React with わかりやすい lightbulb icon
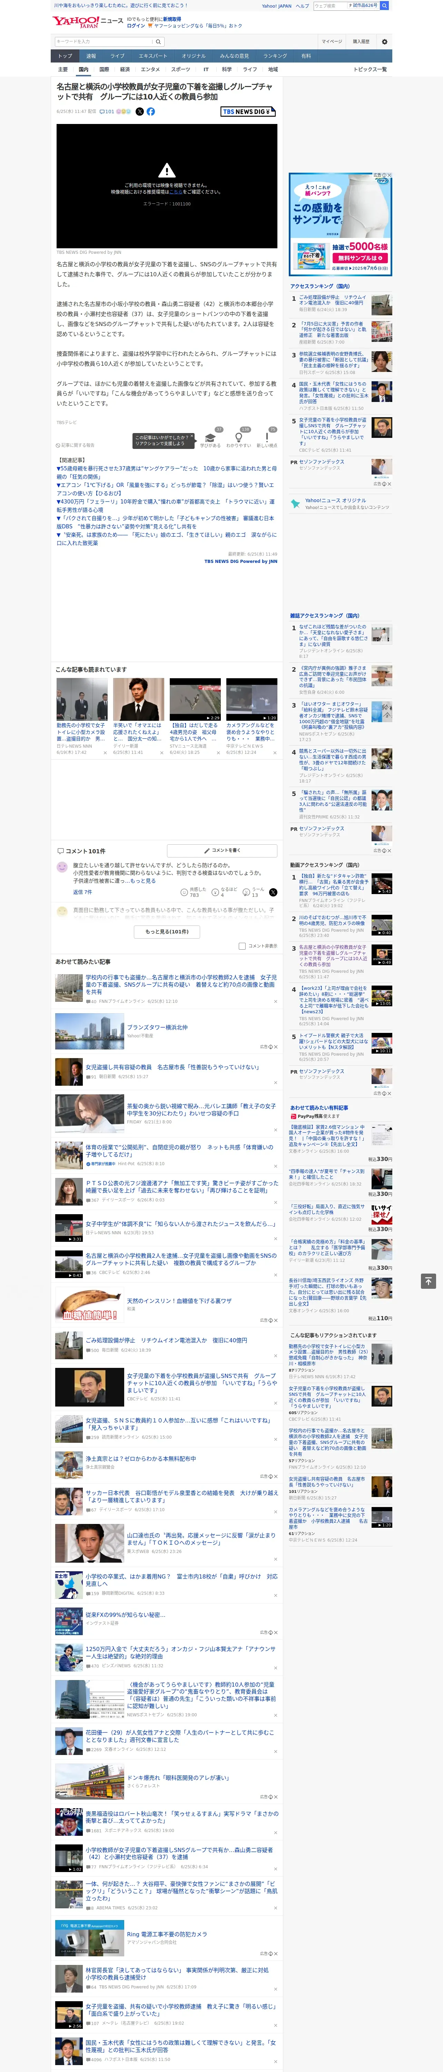443x2072 pixels. (239, 438)
